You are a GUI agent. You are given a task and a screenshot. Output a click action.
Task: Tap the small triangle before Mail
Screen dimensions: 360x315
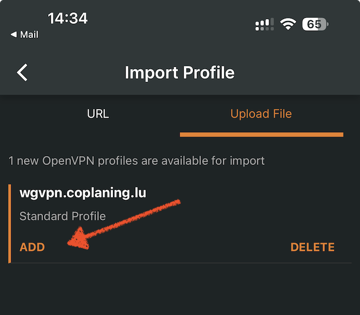coord(13,35)
